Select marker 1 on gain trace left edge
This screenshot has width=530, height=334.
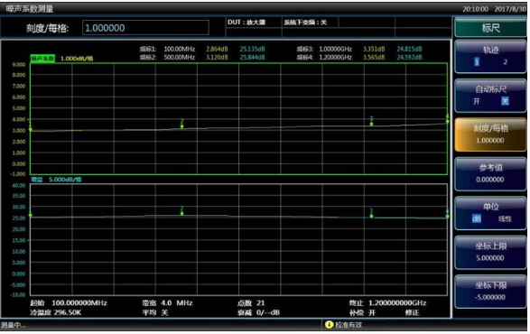pyautogui.click(x=31, y=215)
